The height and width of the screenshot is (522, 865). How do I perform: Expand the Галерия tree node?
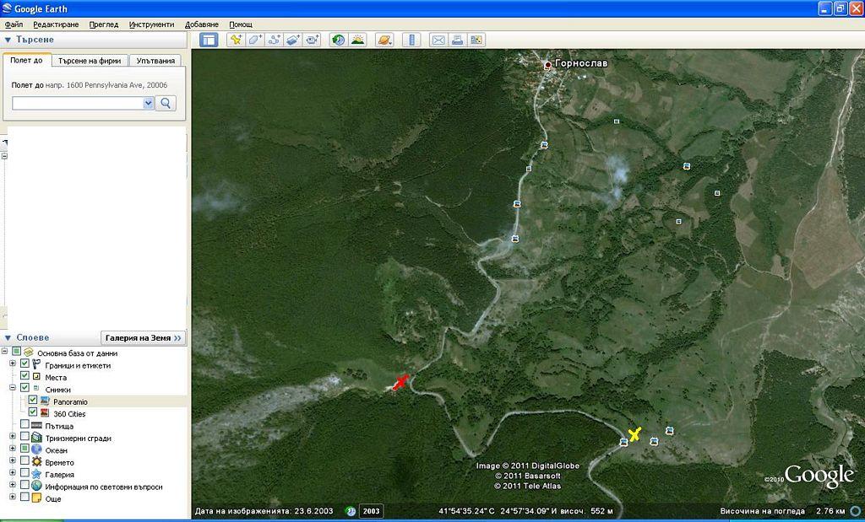[13, 473]
